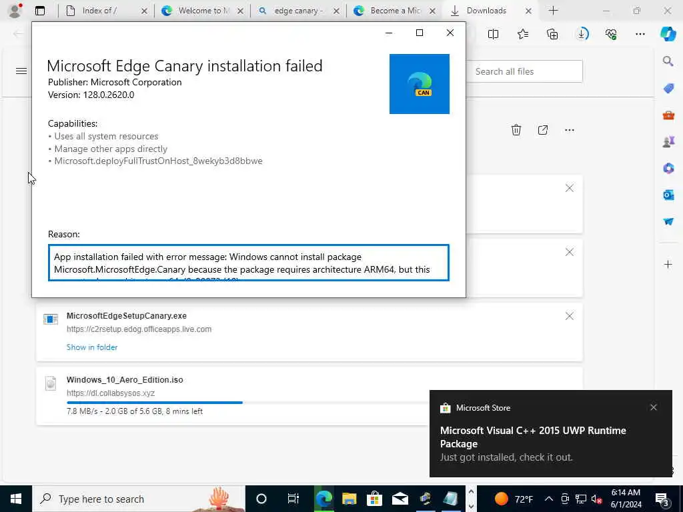The image size is (683, 512).
Task: Click Windows_10_Aero_Edition.iso download name
Action: tap(125, 379)
